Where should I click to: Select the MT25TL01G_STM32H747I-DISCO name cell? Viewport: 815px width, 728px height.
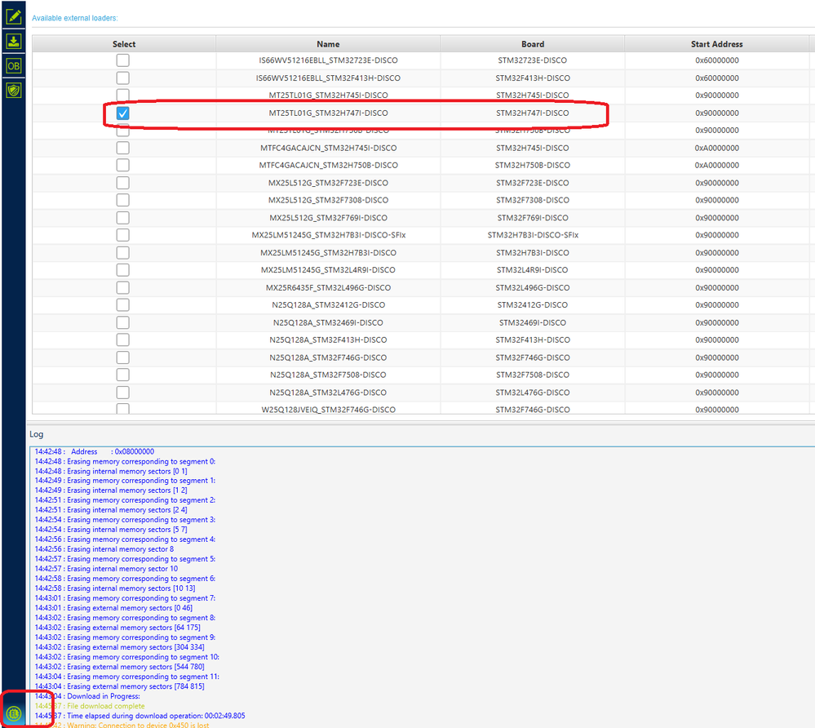pos(328,113)
